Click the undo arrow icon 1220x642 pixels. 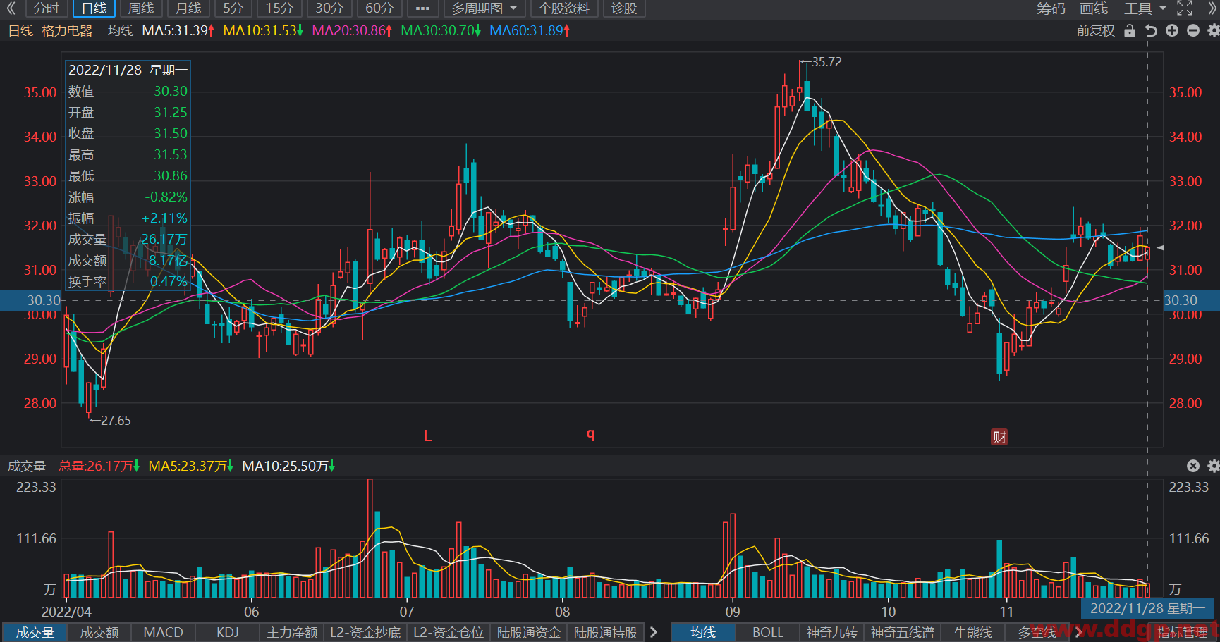(x=1151, y=31)
